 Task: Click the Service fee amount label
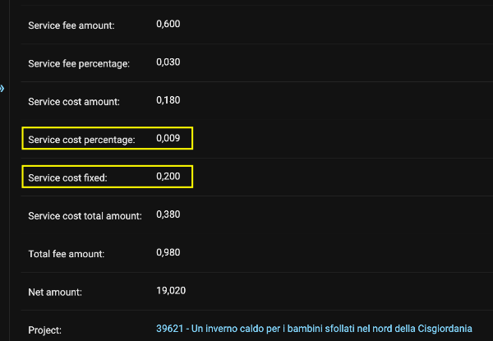point(71,25)
